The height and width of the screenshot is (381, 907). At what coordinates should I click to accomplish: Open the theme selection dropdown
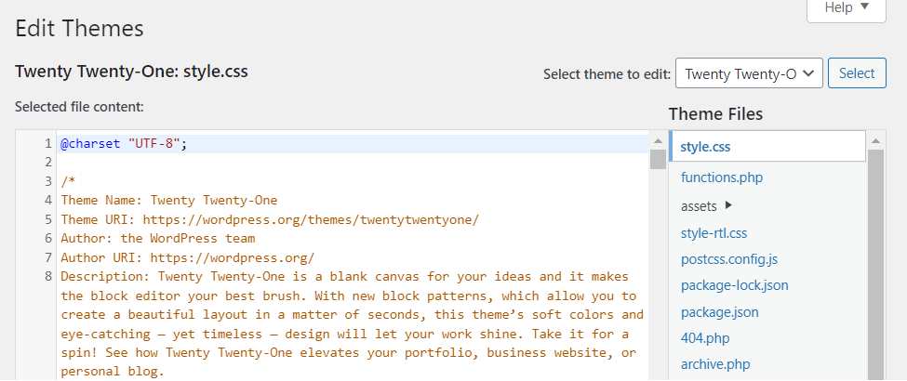pyautogui.click(x=749, y=73)
